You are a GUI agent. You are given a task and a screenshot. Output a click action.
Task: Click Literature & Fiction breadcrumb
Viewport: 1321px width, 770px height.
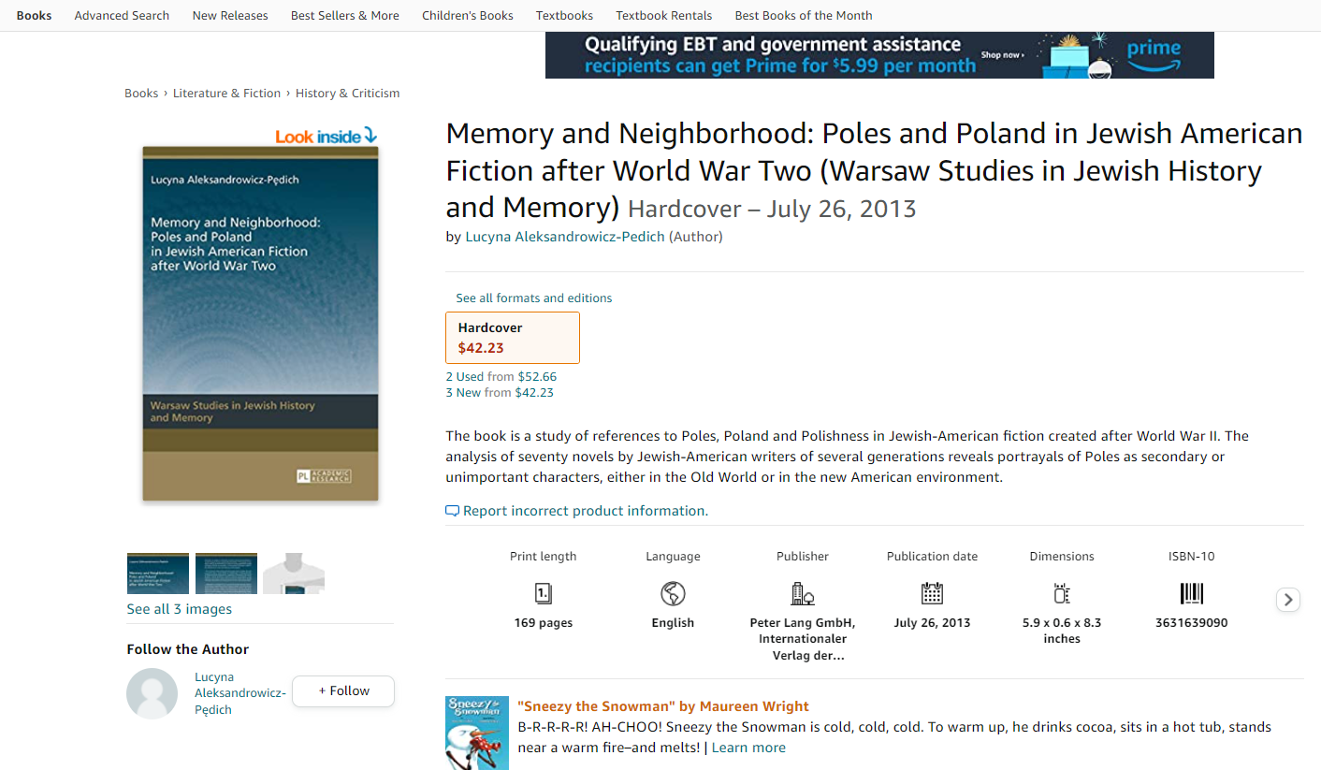[227, 93]
